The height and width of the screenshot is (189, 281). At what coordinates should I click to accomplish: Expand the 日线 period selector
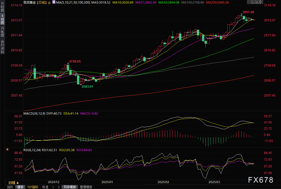[14, 183]
